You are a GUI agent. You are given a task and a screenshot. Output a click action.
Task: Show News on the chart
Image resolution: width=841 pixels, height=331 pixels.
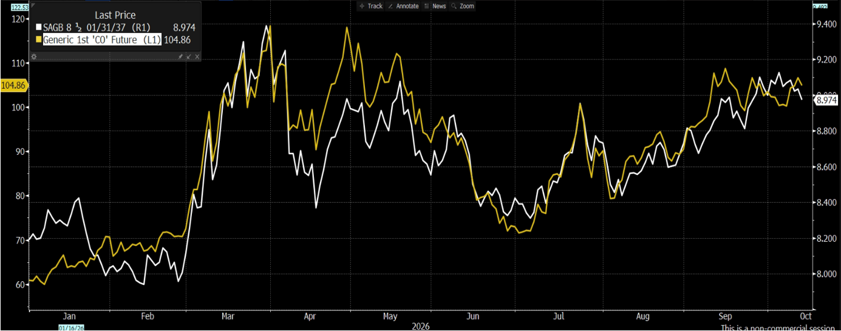coord(435,6)
